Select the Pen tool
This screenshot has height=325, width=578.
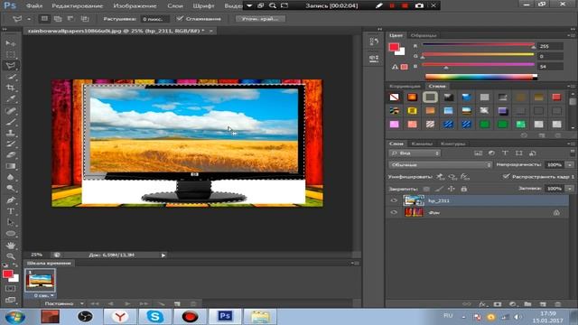pos(11,200)
